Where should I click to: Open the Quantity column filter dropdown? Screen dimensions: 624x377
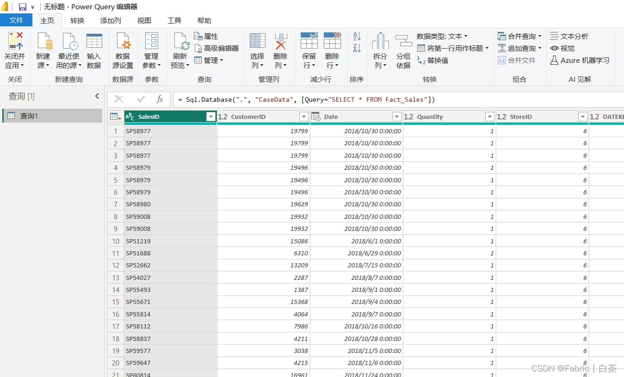pos(490,117)
